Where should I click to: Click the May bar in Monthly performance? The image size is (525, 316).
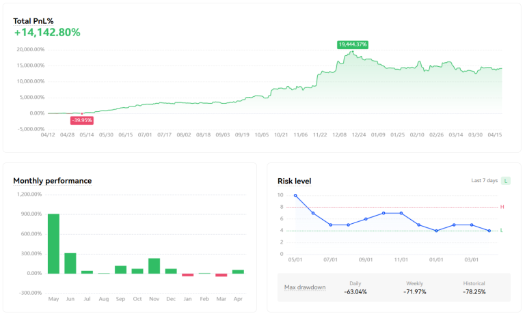coord(53,244)
